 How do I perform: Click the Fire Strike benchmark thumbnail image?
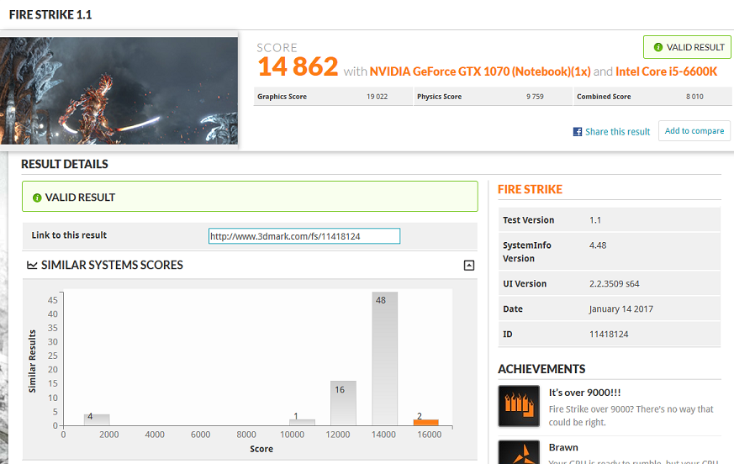point(119,91)
